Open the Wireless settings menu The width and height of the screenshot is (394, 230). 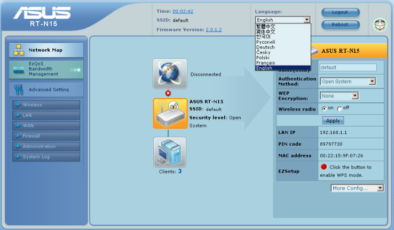click(x=46, y=105)
